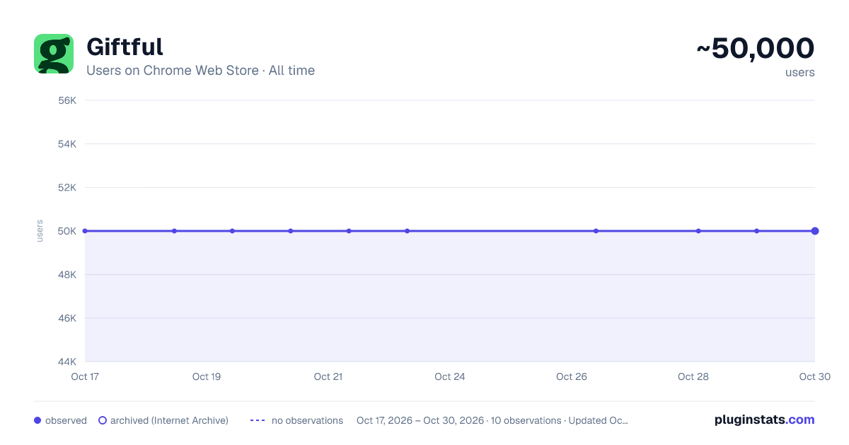Click the 54K y-axis label
849x445 pixels.
pyautogui.click(x=67, y=144)
